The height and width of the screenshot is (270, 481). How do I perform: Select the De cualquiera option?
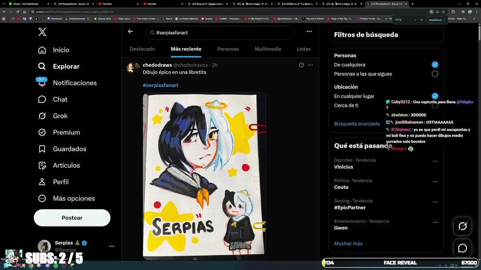click(435, 64)
